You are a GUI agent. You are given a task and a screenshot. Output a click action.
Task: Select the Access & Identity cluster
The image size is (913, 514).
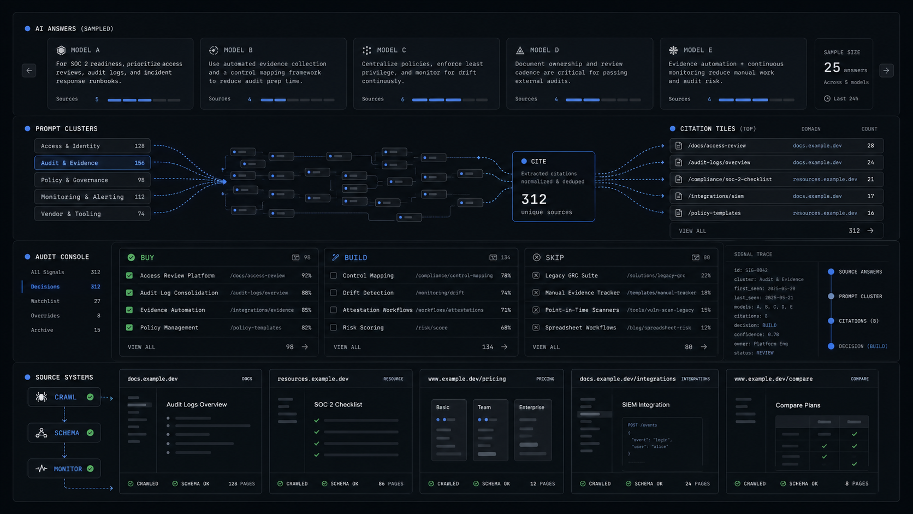coord(92,146)
